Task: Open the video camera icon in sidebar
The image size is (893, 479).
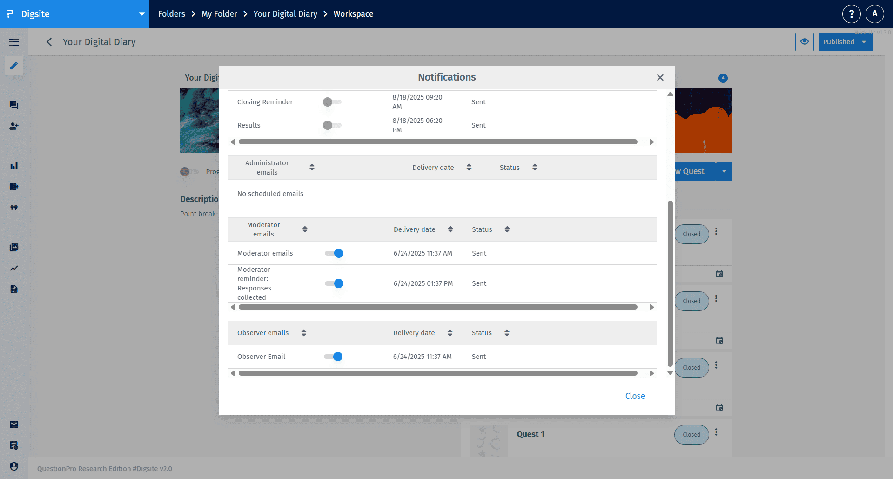Action: pos(14,187)
